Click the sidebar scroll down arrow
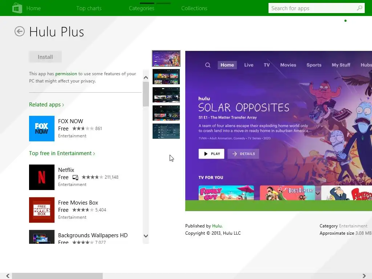 pyautogui.click(x=146, y=236)
